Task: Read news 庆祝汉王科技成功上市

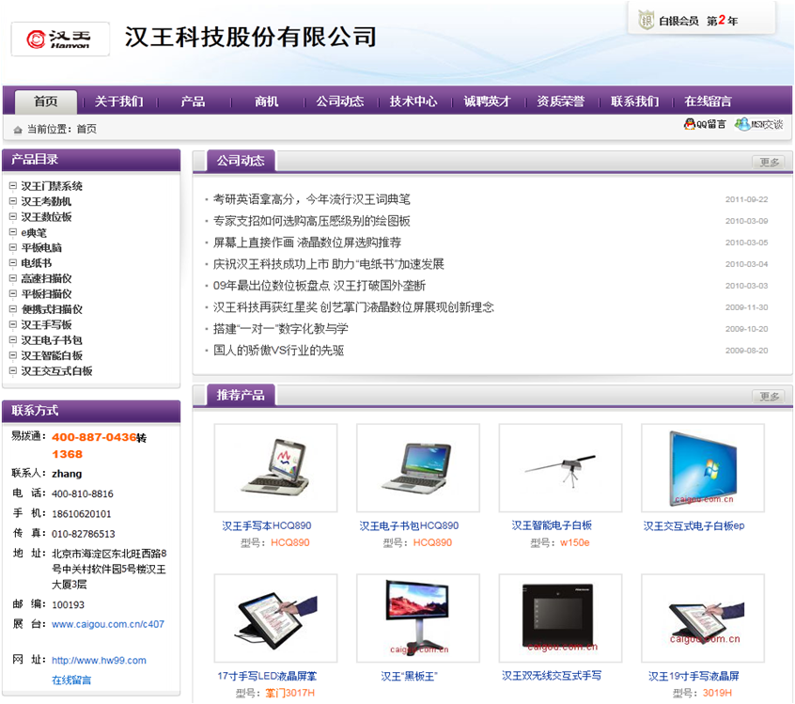Action: coord(329,264)
